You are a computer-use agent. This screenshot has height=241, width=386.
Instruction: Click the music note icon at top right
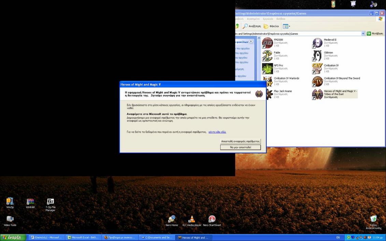[373, 4]
